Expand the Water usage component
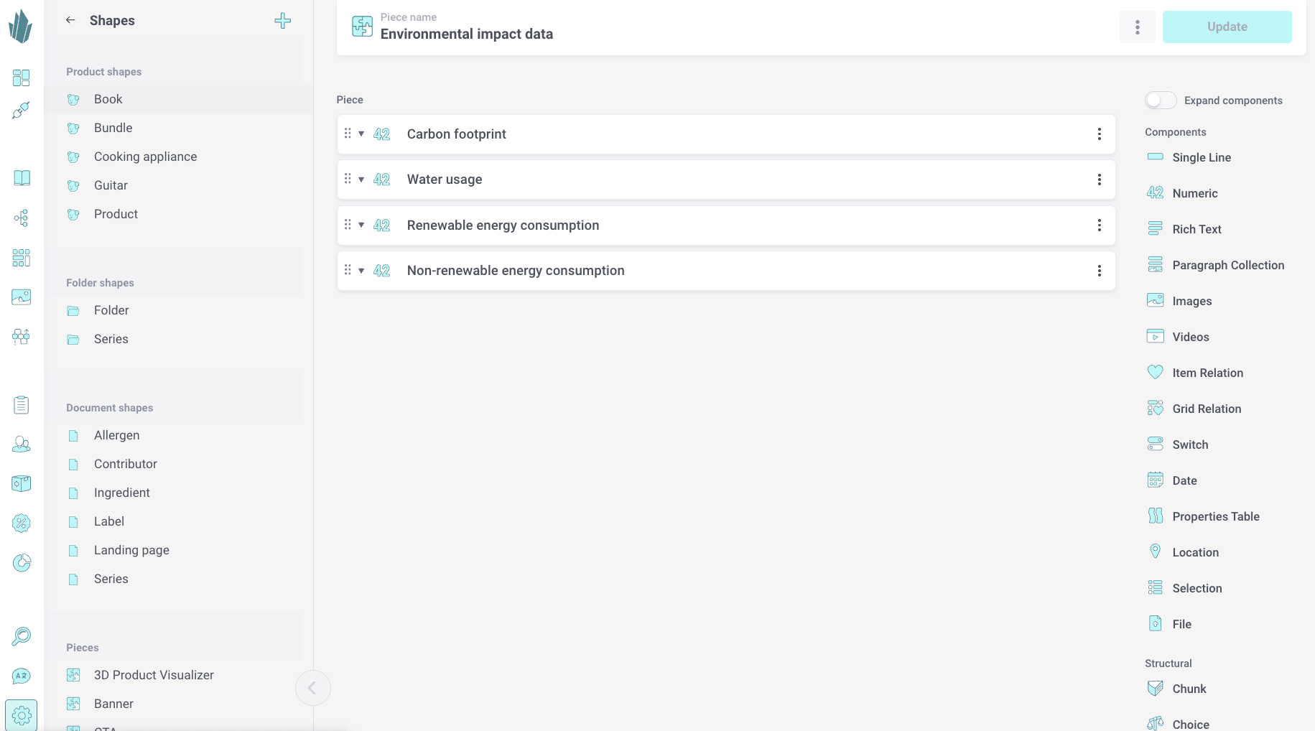The height and width of the screenshot is (731, 1315). (x=361, y=180)
